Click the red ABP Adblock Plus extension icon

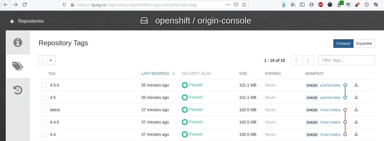click(x=321, y=5)
